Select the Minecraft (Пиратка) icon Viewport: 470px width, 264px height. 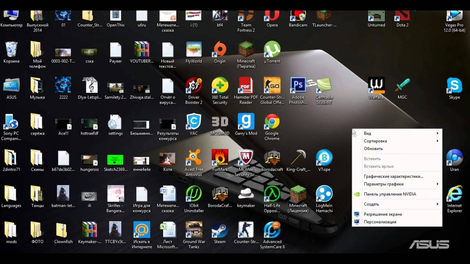(246, 55)
